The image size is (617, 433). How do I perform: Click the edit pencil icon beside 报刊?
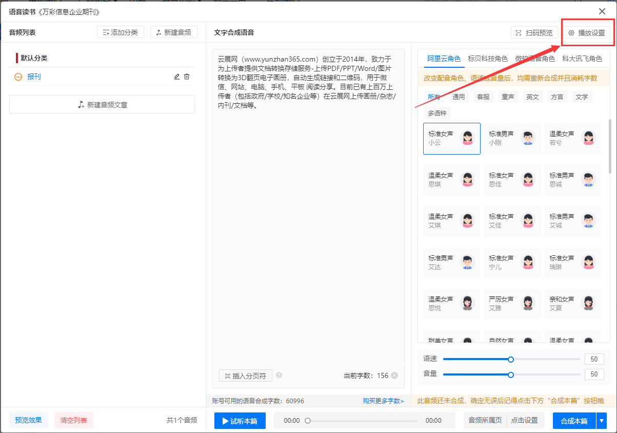177,77
